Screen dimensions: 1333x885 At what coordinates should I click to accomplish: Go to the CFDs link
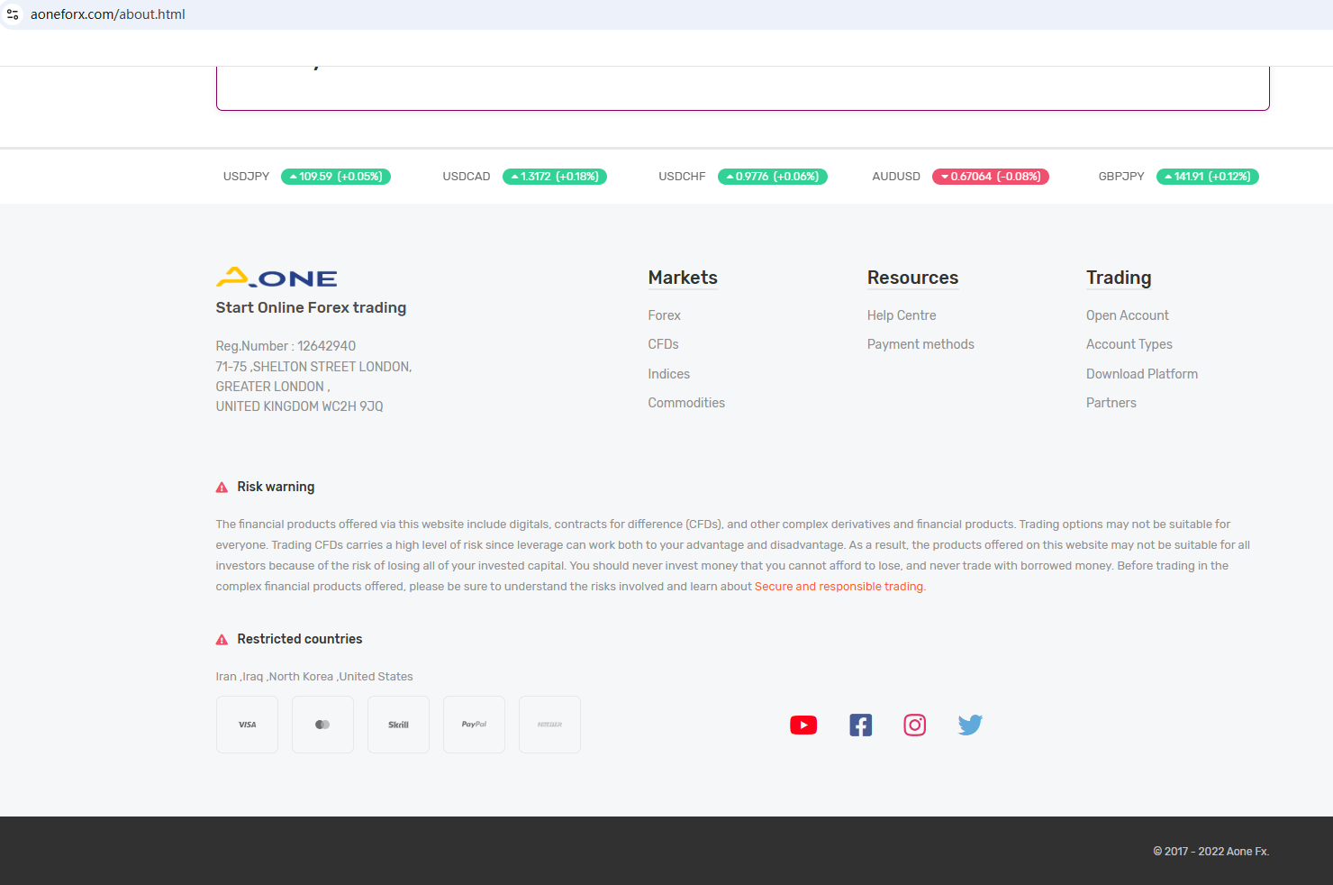coord(663,344)
